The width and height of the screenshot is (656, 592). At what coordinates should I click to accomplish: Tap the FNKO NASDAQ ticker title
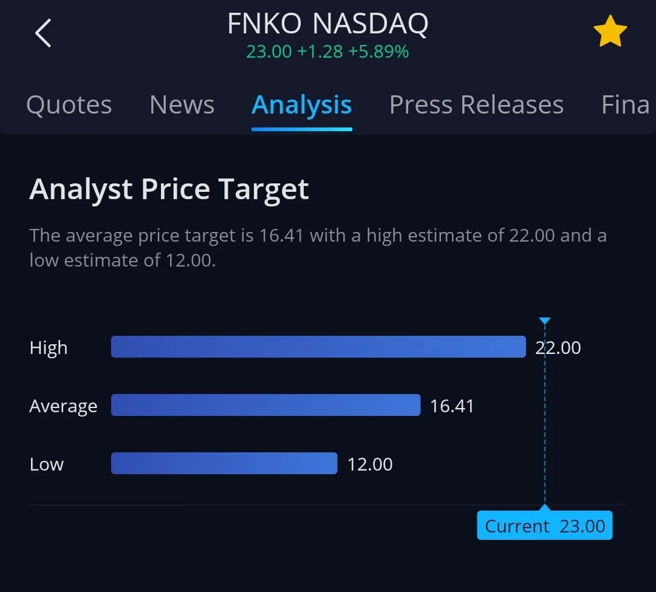click(x=328, y=24)
